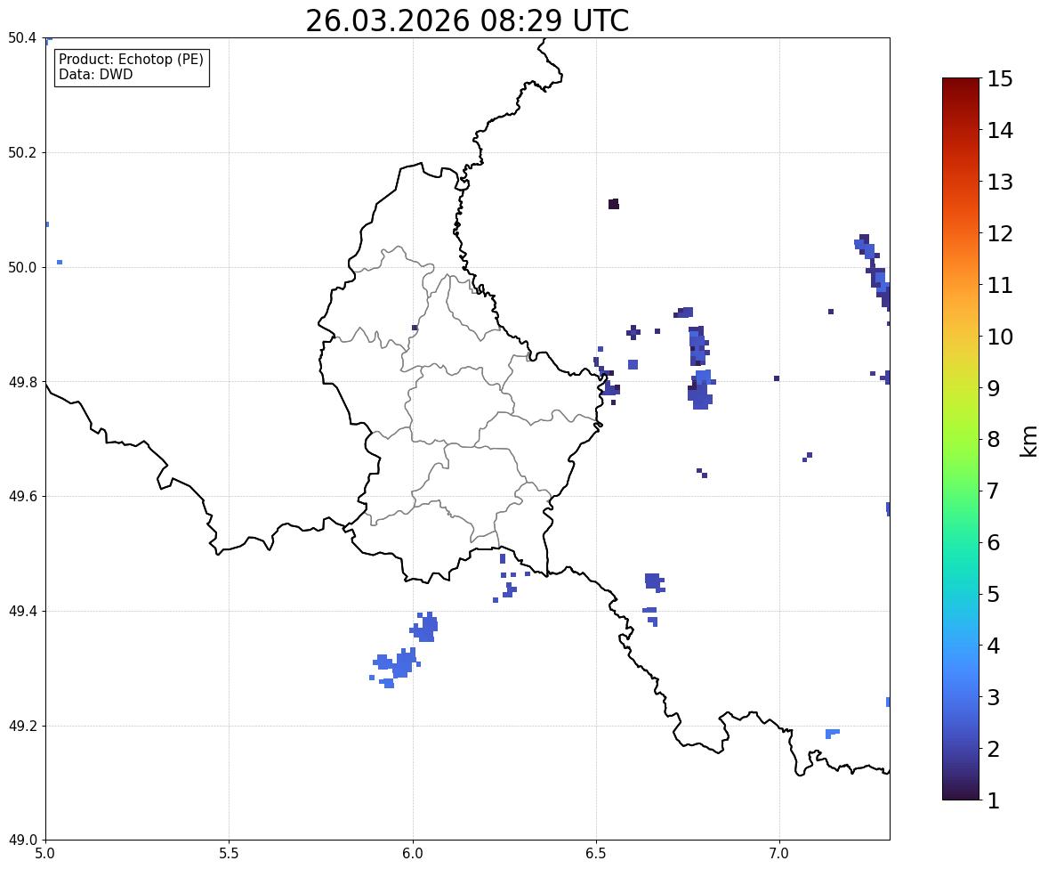Click colorbar tick label 7
Screen dimensions: 1048x869
click(x=994, y=491)
